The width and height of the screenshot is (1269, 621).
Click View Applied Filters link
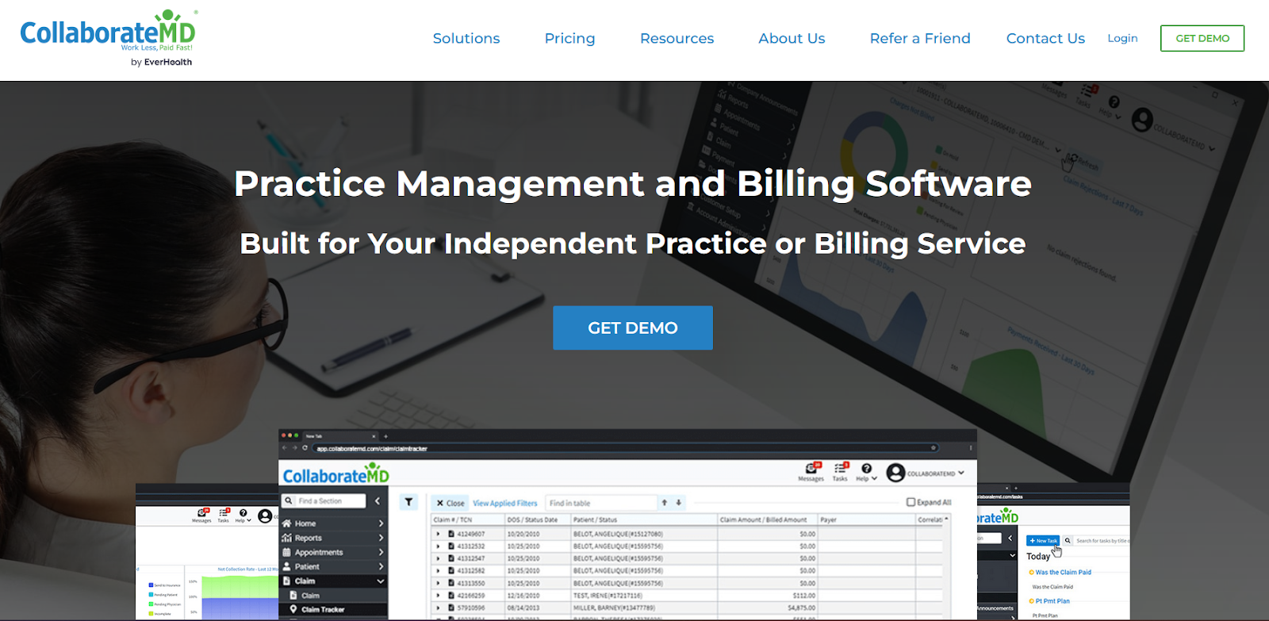pyautogui.click(x=505, y=503)
